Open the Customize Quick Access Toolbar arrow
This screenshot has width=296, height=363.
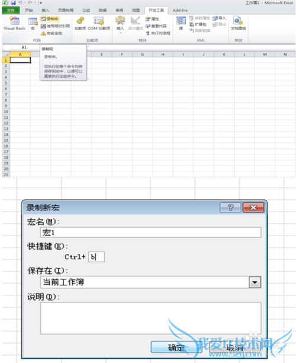(x=41, y=3)
